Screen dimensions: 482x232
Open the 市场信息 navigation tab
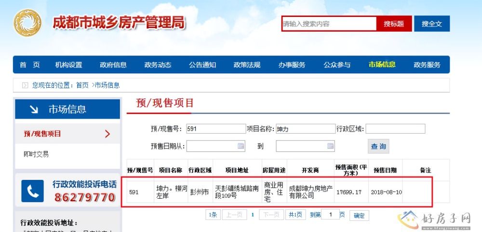coord(382,65)
